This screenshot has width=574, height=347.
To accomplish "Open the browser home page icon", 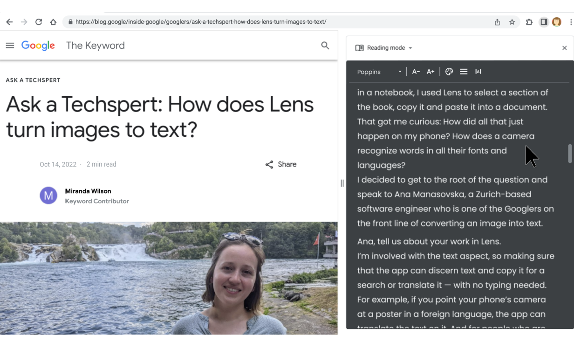I will pyautogui.click(x=53, y=22).
